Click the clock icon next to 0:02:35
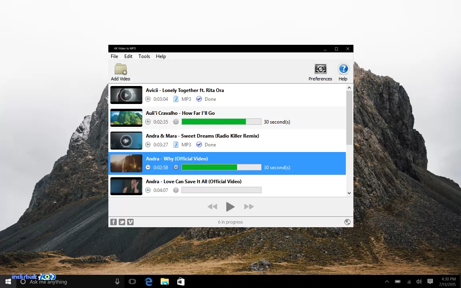Screen dimensions: 461x288 pyautogui.click(x=148, y=122)
